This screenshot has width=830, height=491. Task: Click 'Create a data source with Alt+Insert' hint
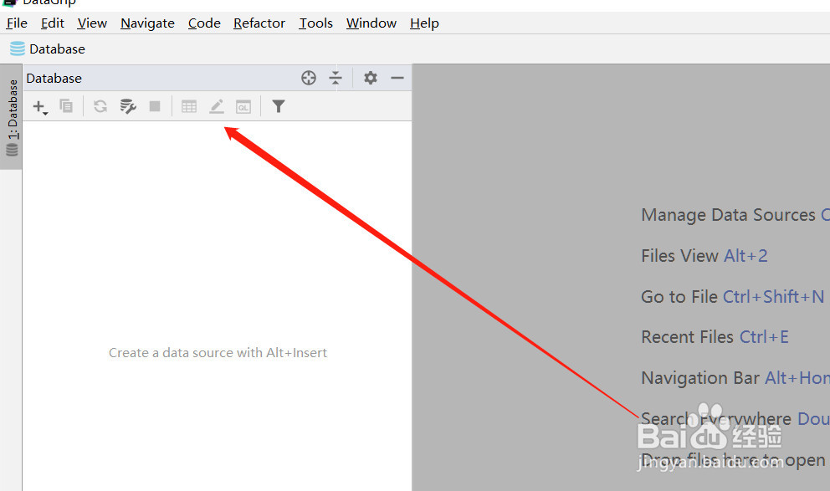(x=218, y=353)
